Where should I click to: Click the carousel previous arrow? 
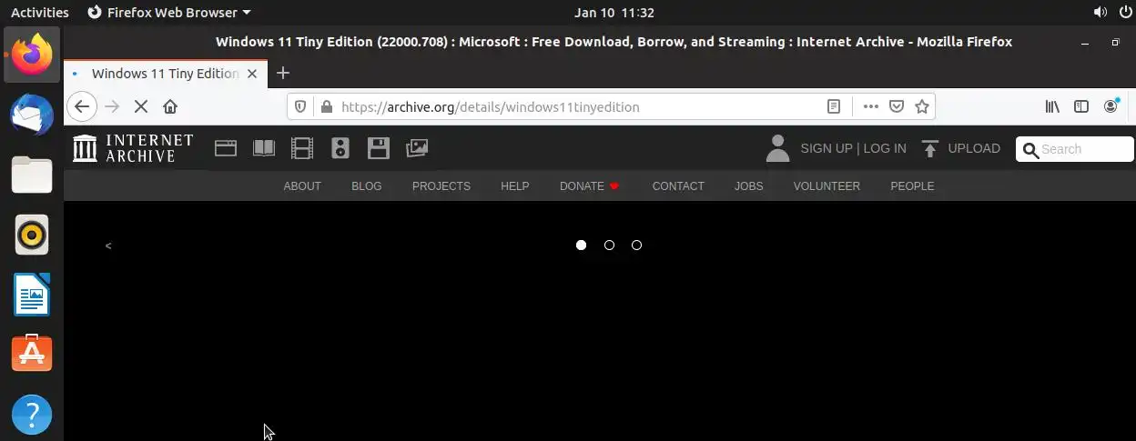108,246
